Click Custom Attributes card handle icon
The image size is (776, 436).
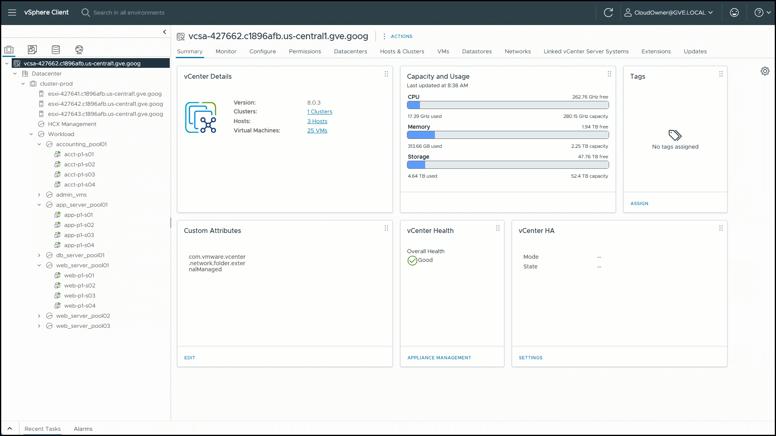click(x=386, y=228)
